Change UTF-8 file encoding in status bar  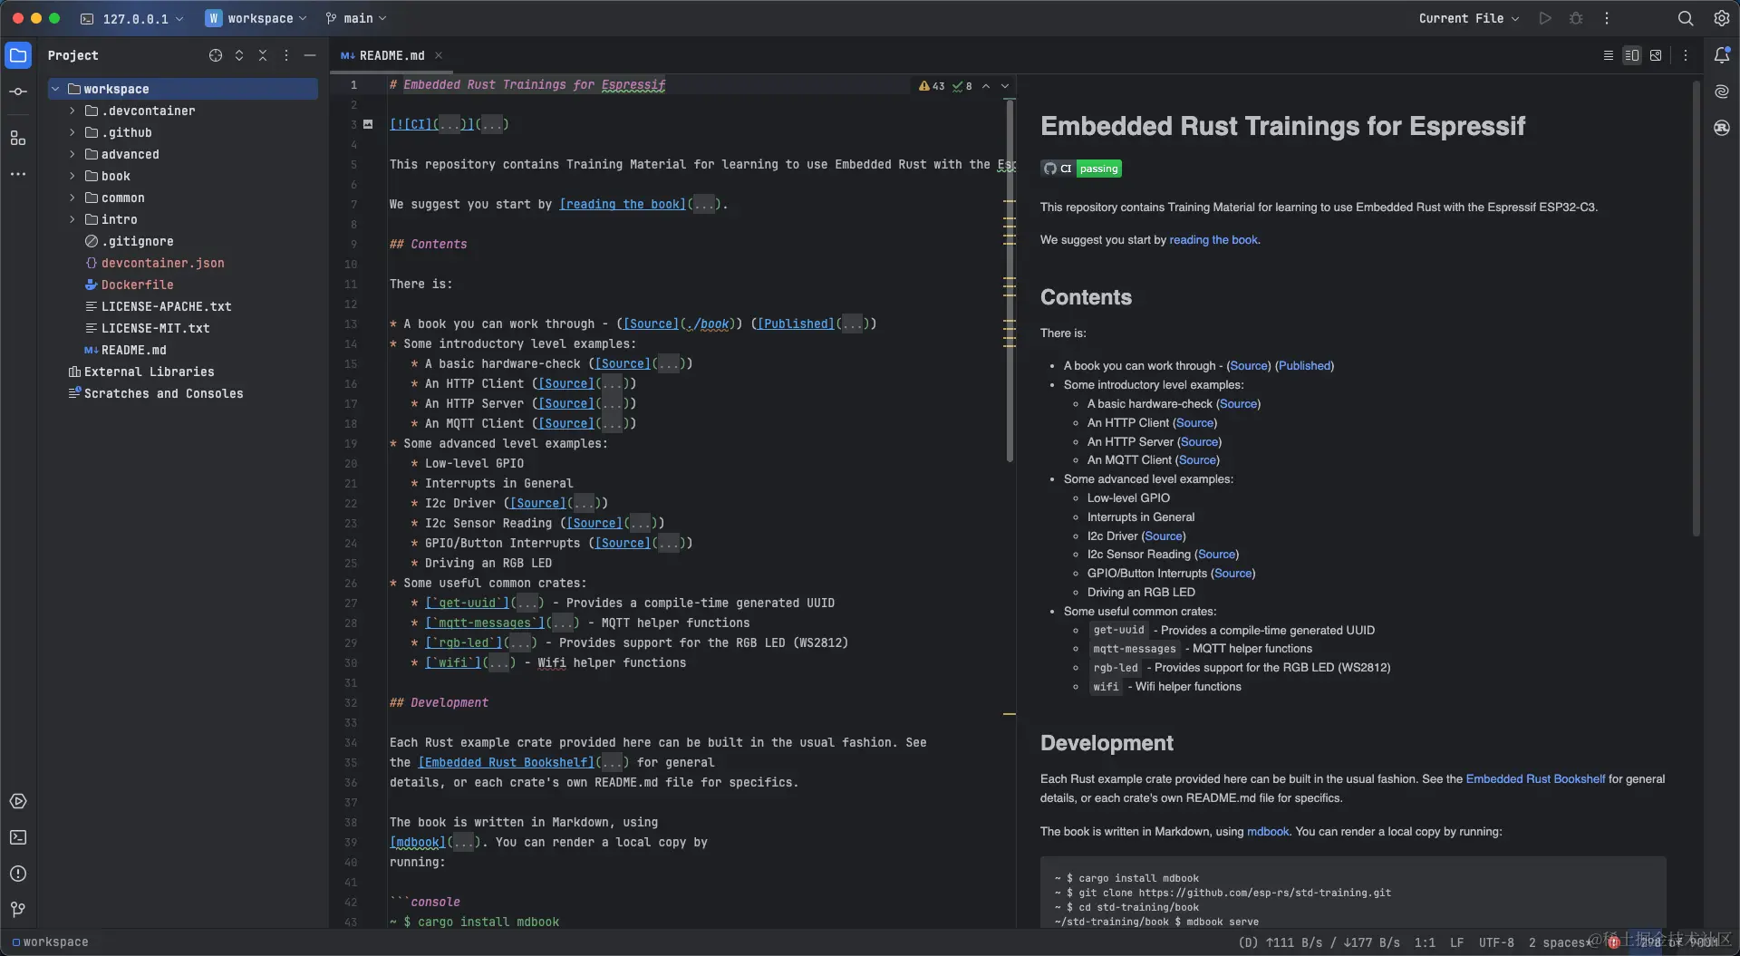click(1496, 942)
